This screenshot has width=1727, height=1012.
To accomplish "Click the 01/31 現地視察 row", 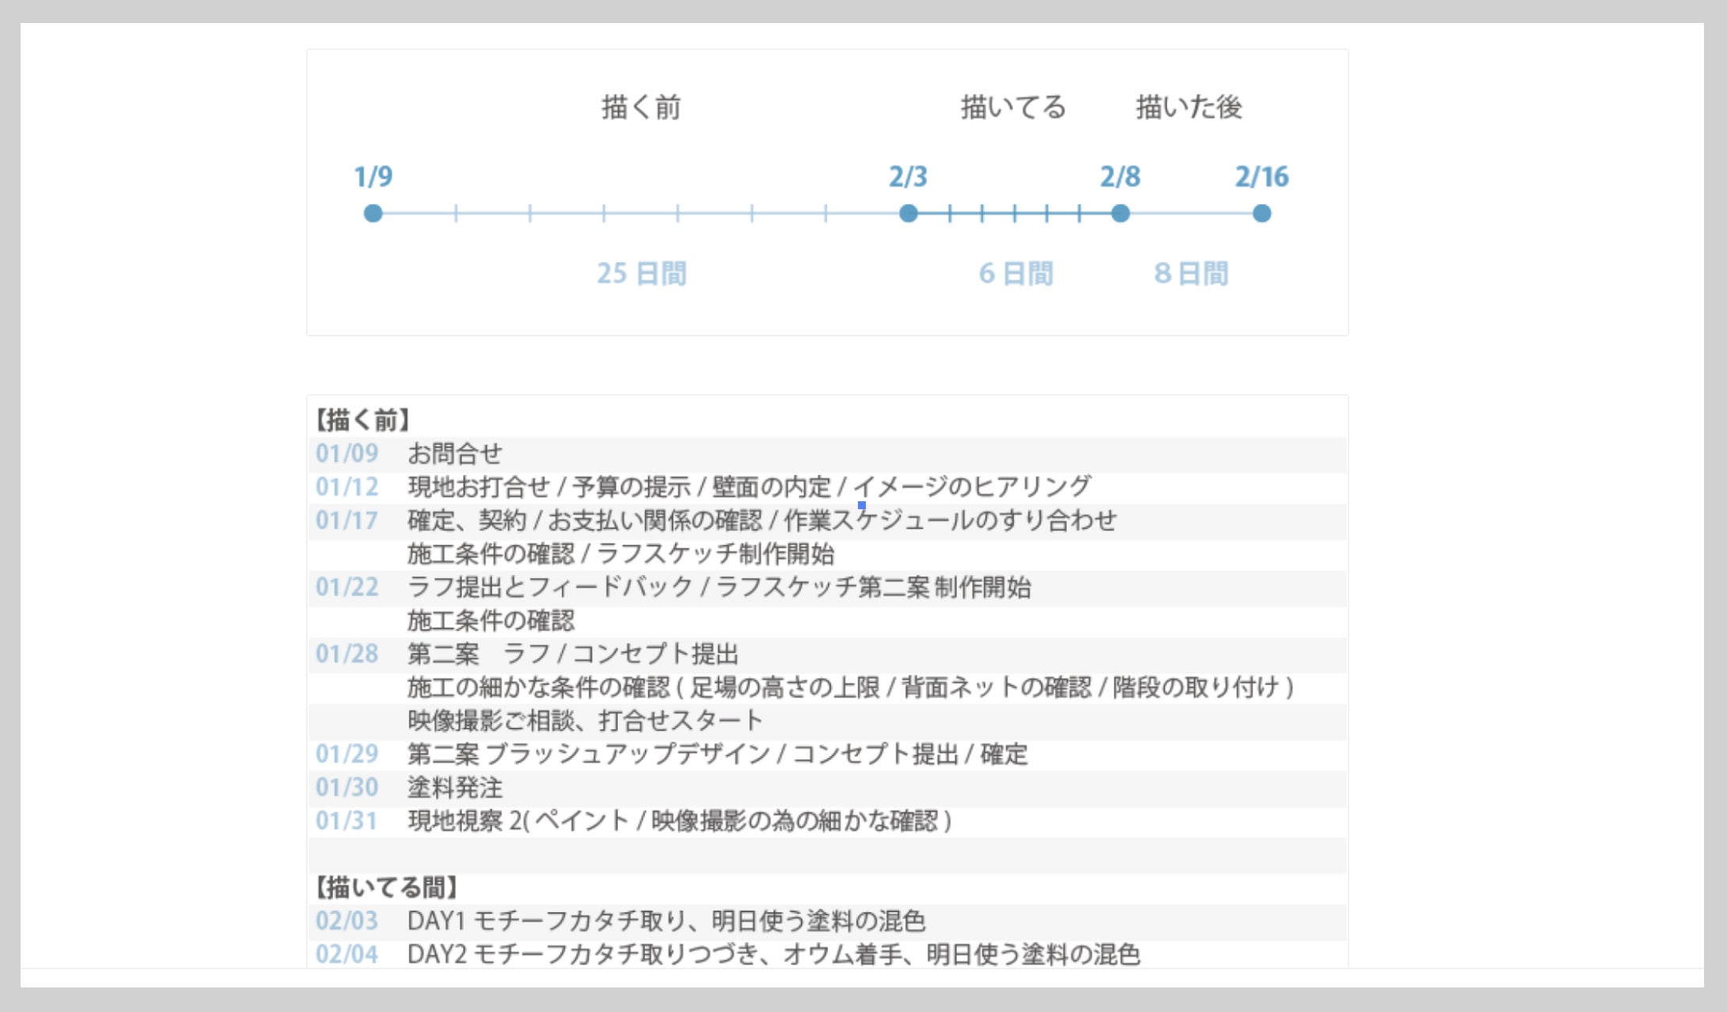I will 679,821.
